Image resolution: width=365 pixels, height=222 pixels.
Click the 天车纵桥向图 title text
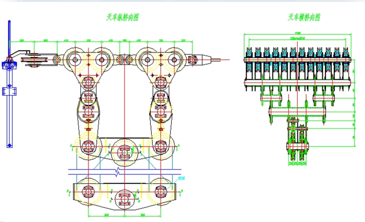click(122, 18)
